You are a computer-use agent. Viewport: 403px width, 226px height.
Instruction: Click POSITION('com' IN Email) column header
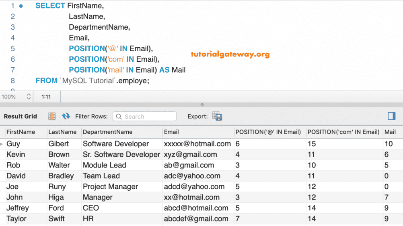pos(343,132)
